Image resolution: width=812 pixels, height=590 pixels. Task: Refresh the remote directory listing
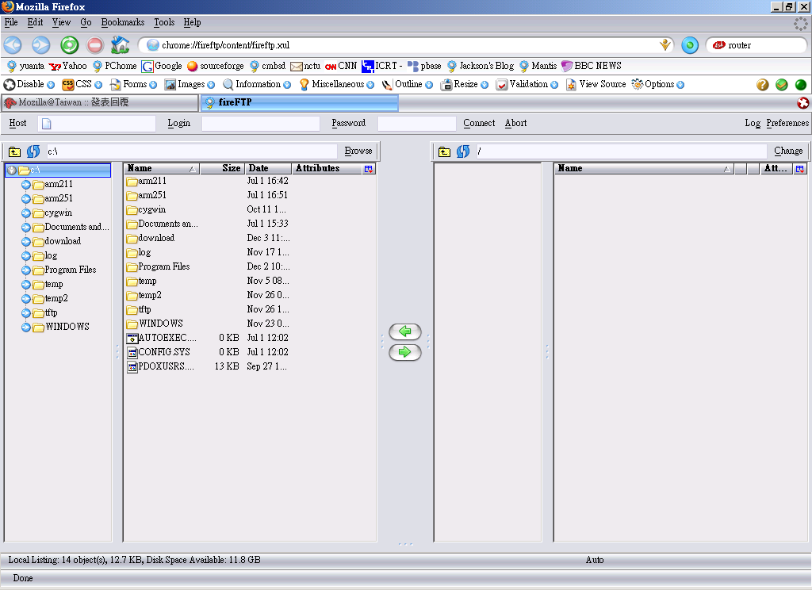(463, 151)
